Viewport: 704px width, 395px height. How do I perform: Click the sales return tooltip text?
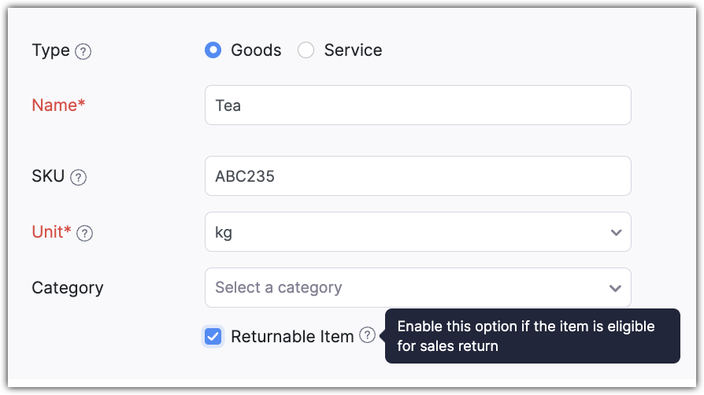(x=526, y=335)
